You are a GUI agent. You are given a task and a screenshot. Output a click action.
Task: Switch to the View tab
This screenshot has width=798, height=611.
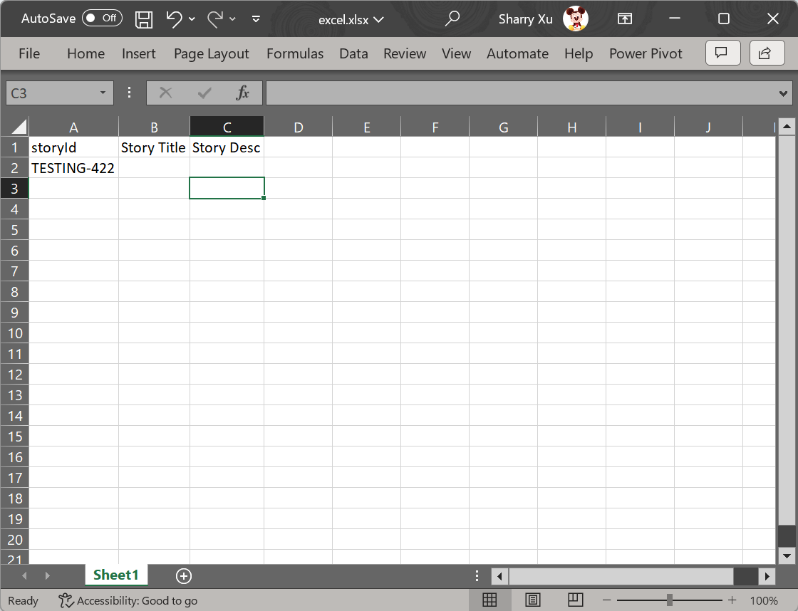pyautogui.click(x=456, y=53)
